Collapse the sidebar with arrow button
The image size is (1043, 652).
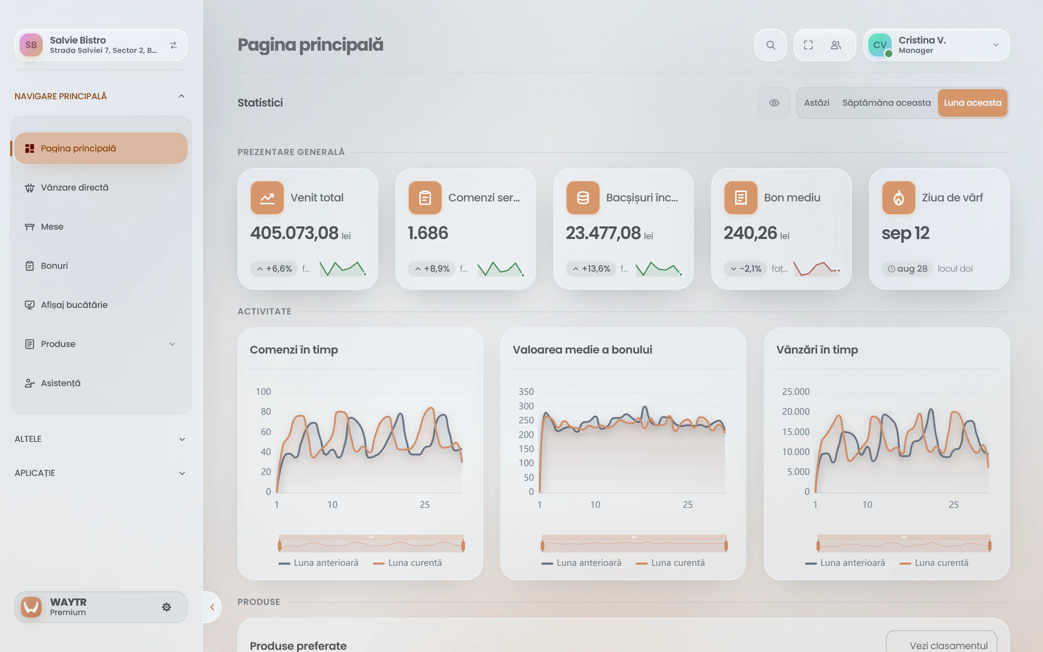pyautogui.click(x=212, y=607)
